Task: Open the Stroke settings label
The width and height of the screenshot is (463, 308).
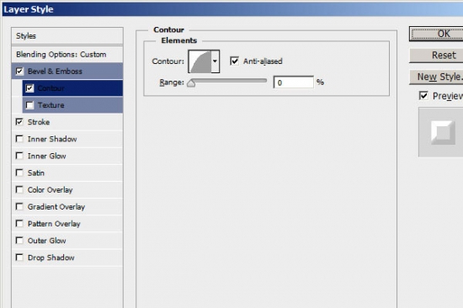Action: click(39, 122)
